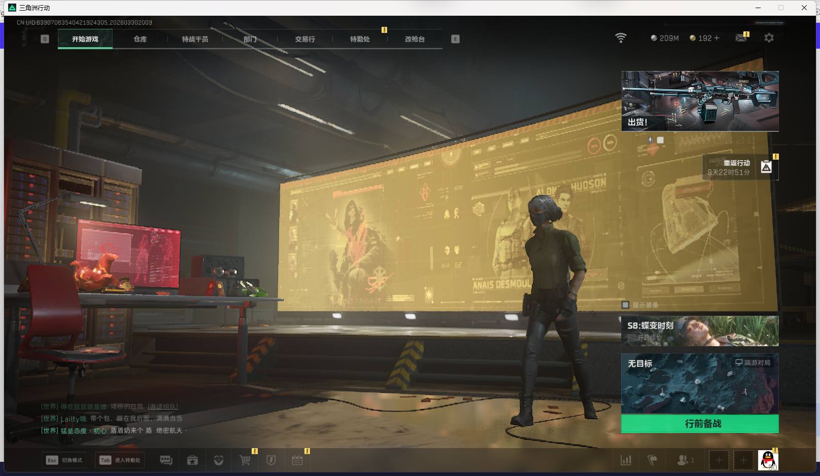Click the flags icon in bottom bar
Image resolution: width=820 pixels, height=476 pixels.
pyautogui.click(x=653, y=460)
